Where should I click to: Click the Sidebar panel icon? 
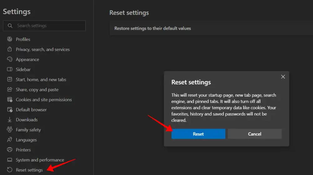10,69
